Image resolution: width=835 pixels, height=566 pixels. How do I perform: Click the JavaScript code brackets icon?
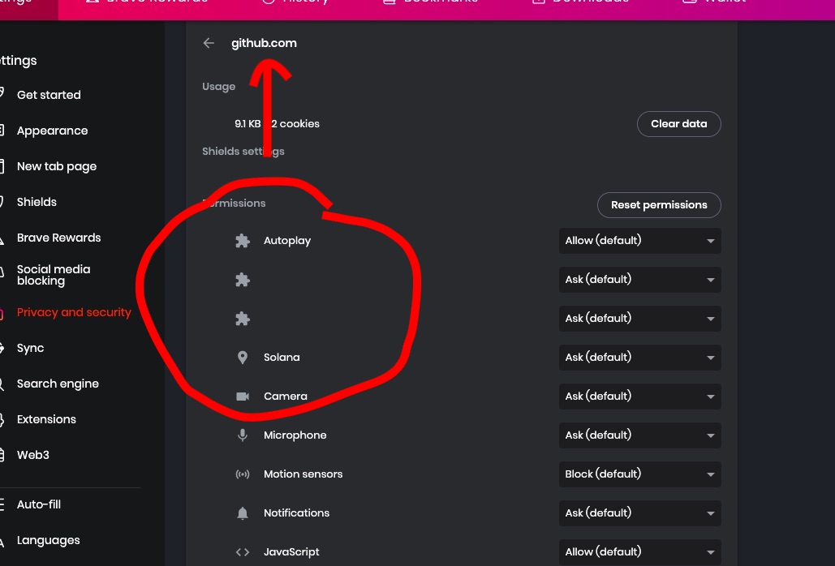243,552
